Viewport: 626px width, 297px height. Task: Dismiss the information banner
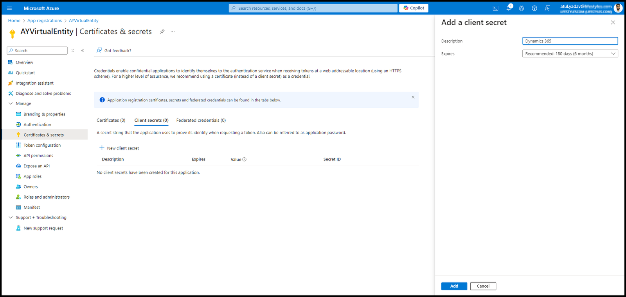coord(413,97)
